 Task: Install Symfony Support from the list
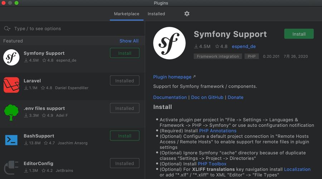click(x=125, y=53)
